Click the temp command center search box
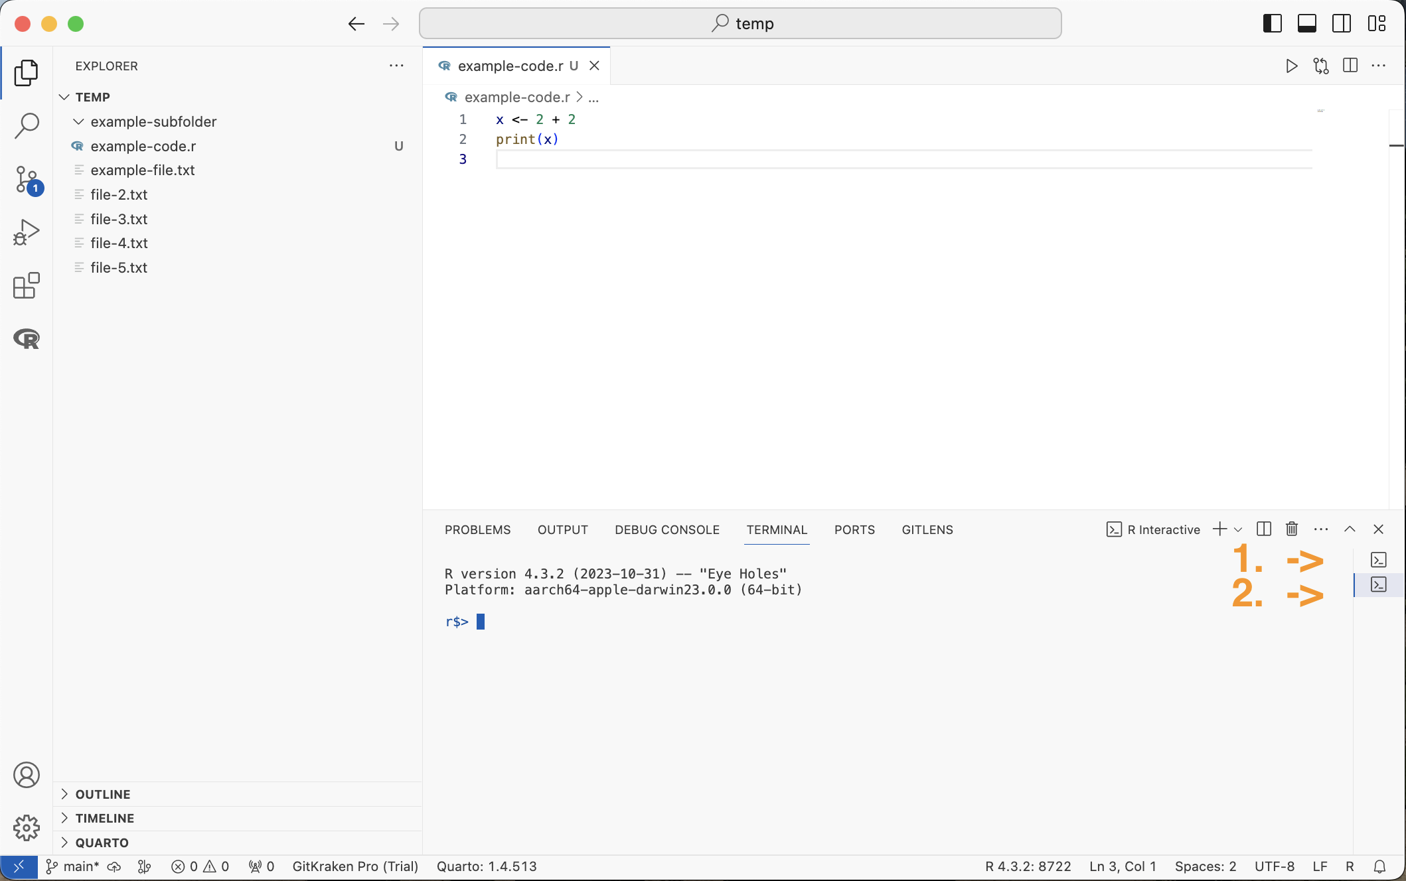1406x881 pixels. [x=740, y=24]
